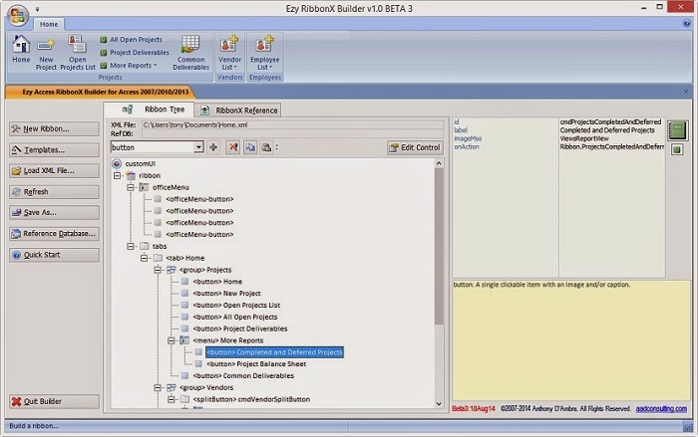Select <button> Home tree item
Screen dimensions: 698x437
click(x=217, y=282)
